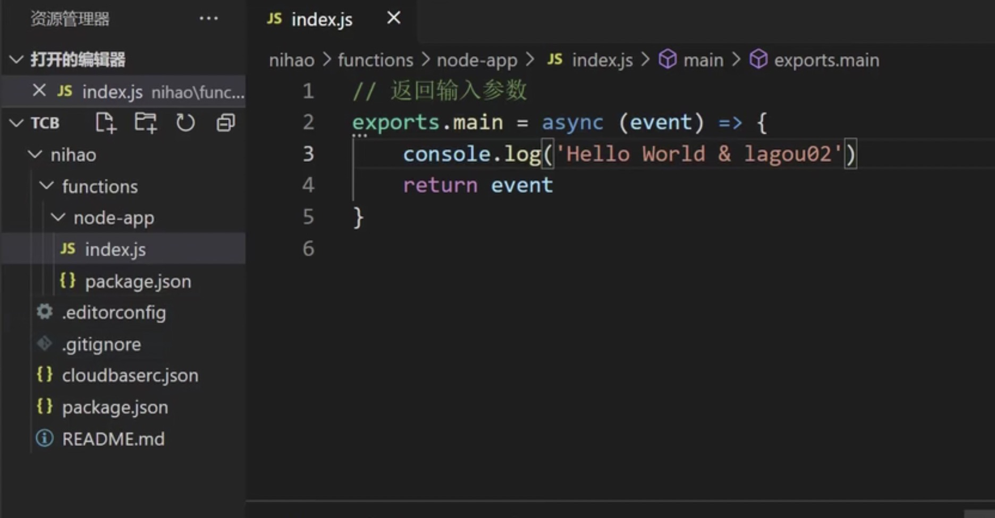Viewport: 995px width, 518px height.
Task: Click the module cube icon before exports.main breadcrumb
Action: pyautogui.click(x=758, y=59)
